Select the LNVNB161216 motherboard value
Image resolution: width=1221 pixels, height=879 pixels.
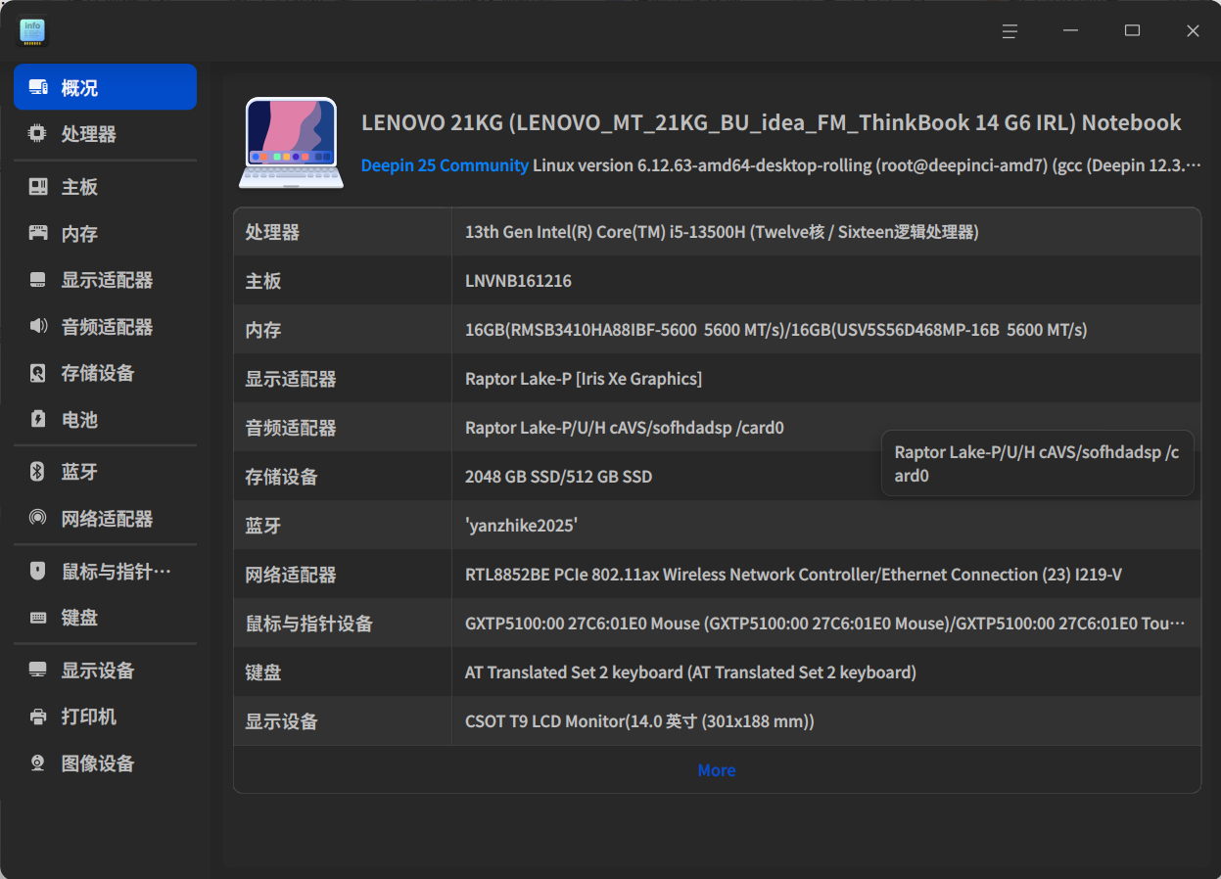click(x=518, y=281)
